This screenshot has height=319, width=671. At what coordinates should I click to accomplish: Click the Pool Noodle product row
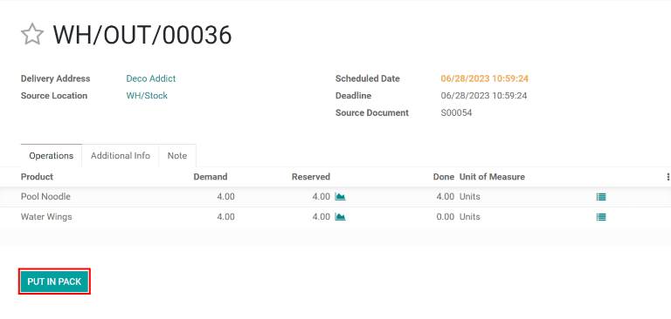click(335, 197)
